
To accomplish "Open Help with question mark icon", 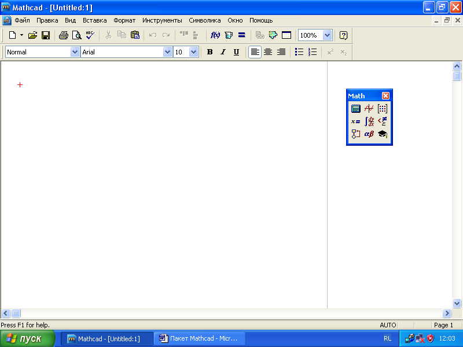I will point(343,35).
